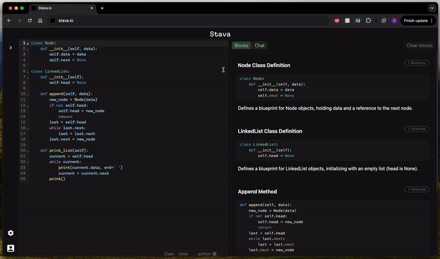This screenshot has width=440, height=259.
Task: Click line 23 print(current.data) in editor
Action: (x=90, y=167)
